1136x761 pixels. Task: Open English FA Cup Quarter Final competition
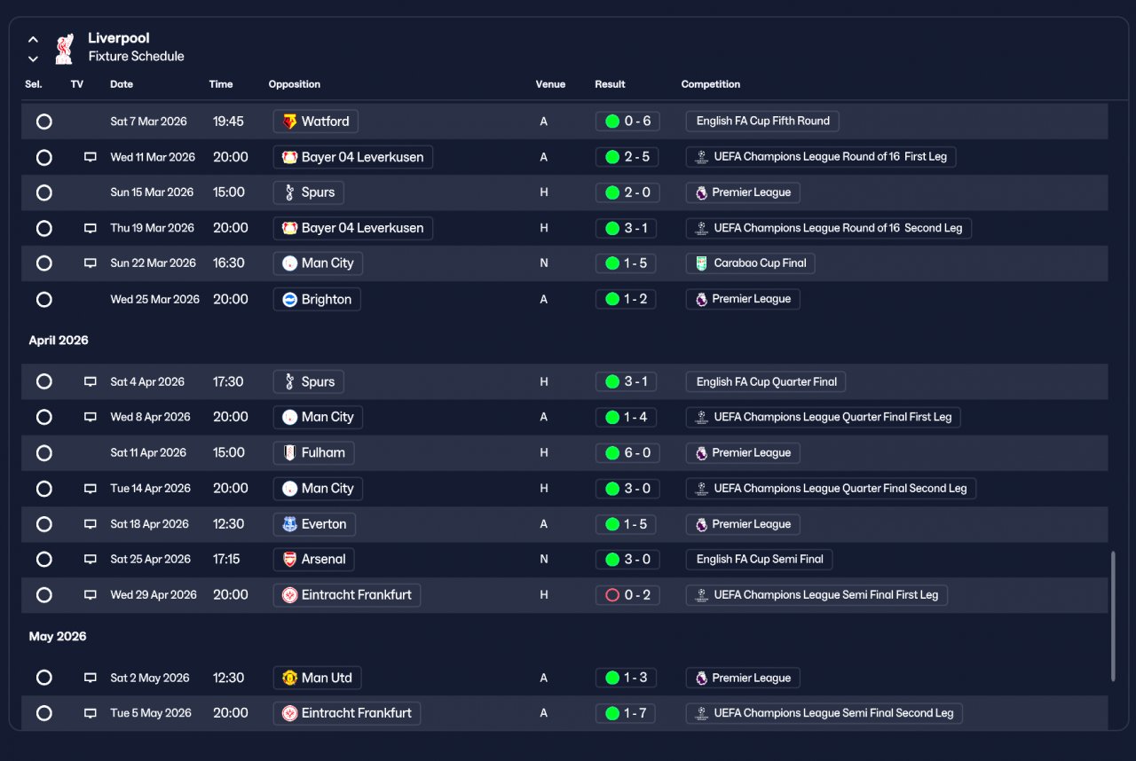(x=766, y=382)
